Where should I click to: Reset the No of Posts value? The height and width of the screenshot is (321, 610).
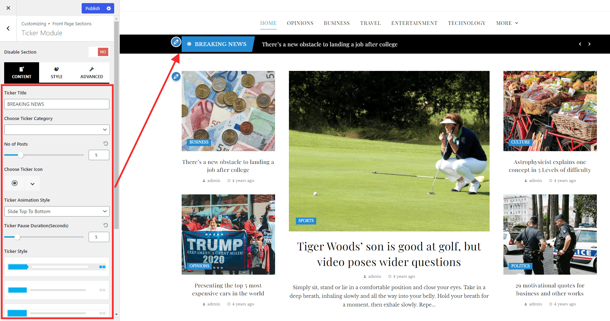pyautogui.click(x=106, y=144)
